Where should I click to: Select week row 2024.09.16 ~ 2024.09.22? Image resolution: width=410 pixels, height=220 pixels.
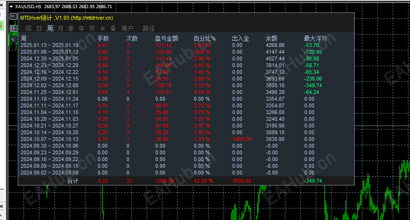coord(186,159)
